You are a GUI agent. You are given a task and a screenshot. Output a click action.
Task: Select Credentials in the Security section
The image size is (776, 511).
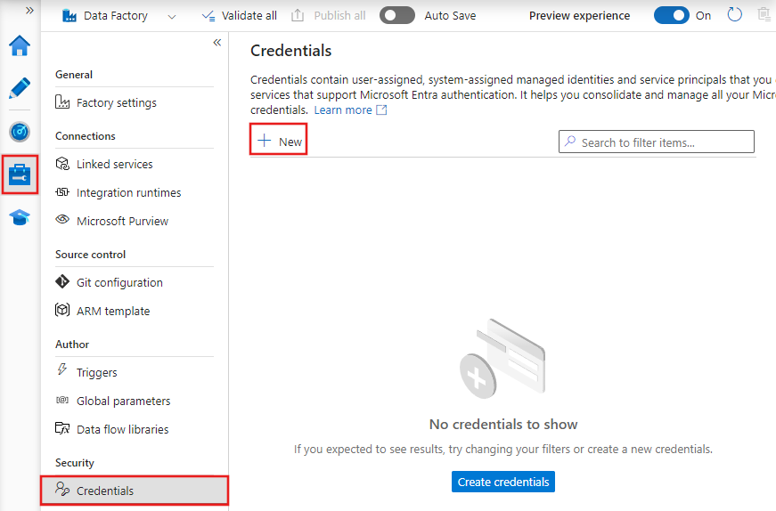pos(135,491)
